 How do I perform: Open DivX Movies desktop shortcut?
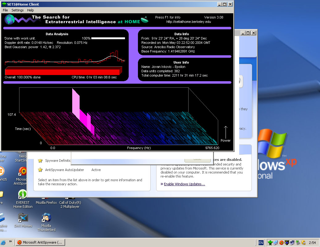23,218
